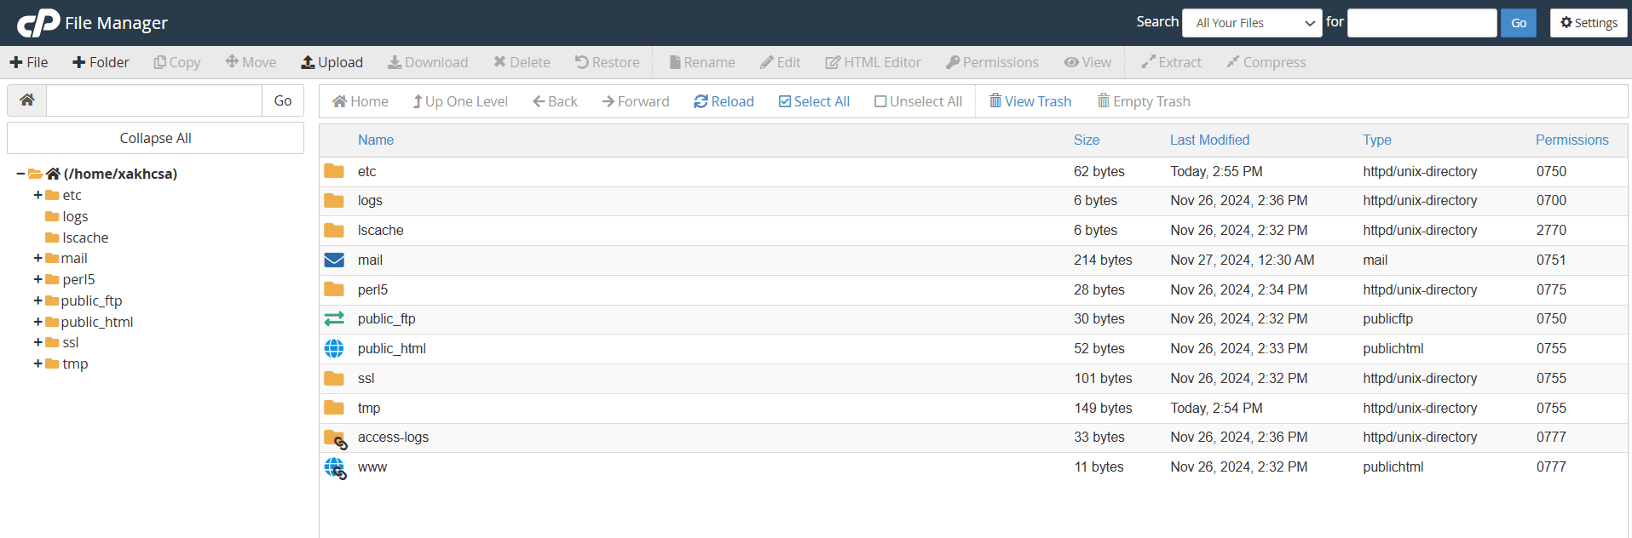Viewport: 1632px width, 538px height.
Task: Click the Copy toolbar item
Action: click(177, 62)
